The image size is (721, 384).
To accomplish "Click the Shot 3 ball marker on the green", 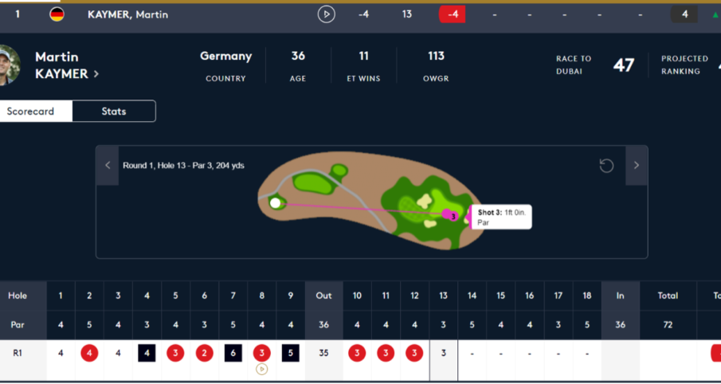I will coord(451,215).
